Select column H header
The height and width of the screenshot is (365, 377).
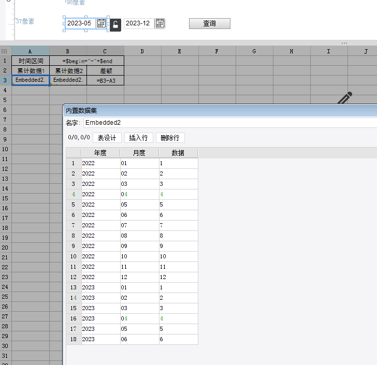click(292, 51)
